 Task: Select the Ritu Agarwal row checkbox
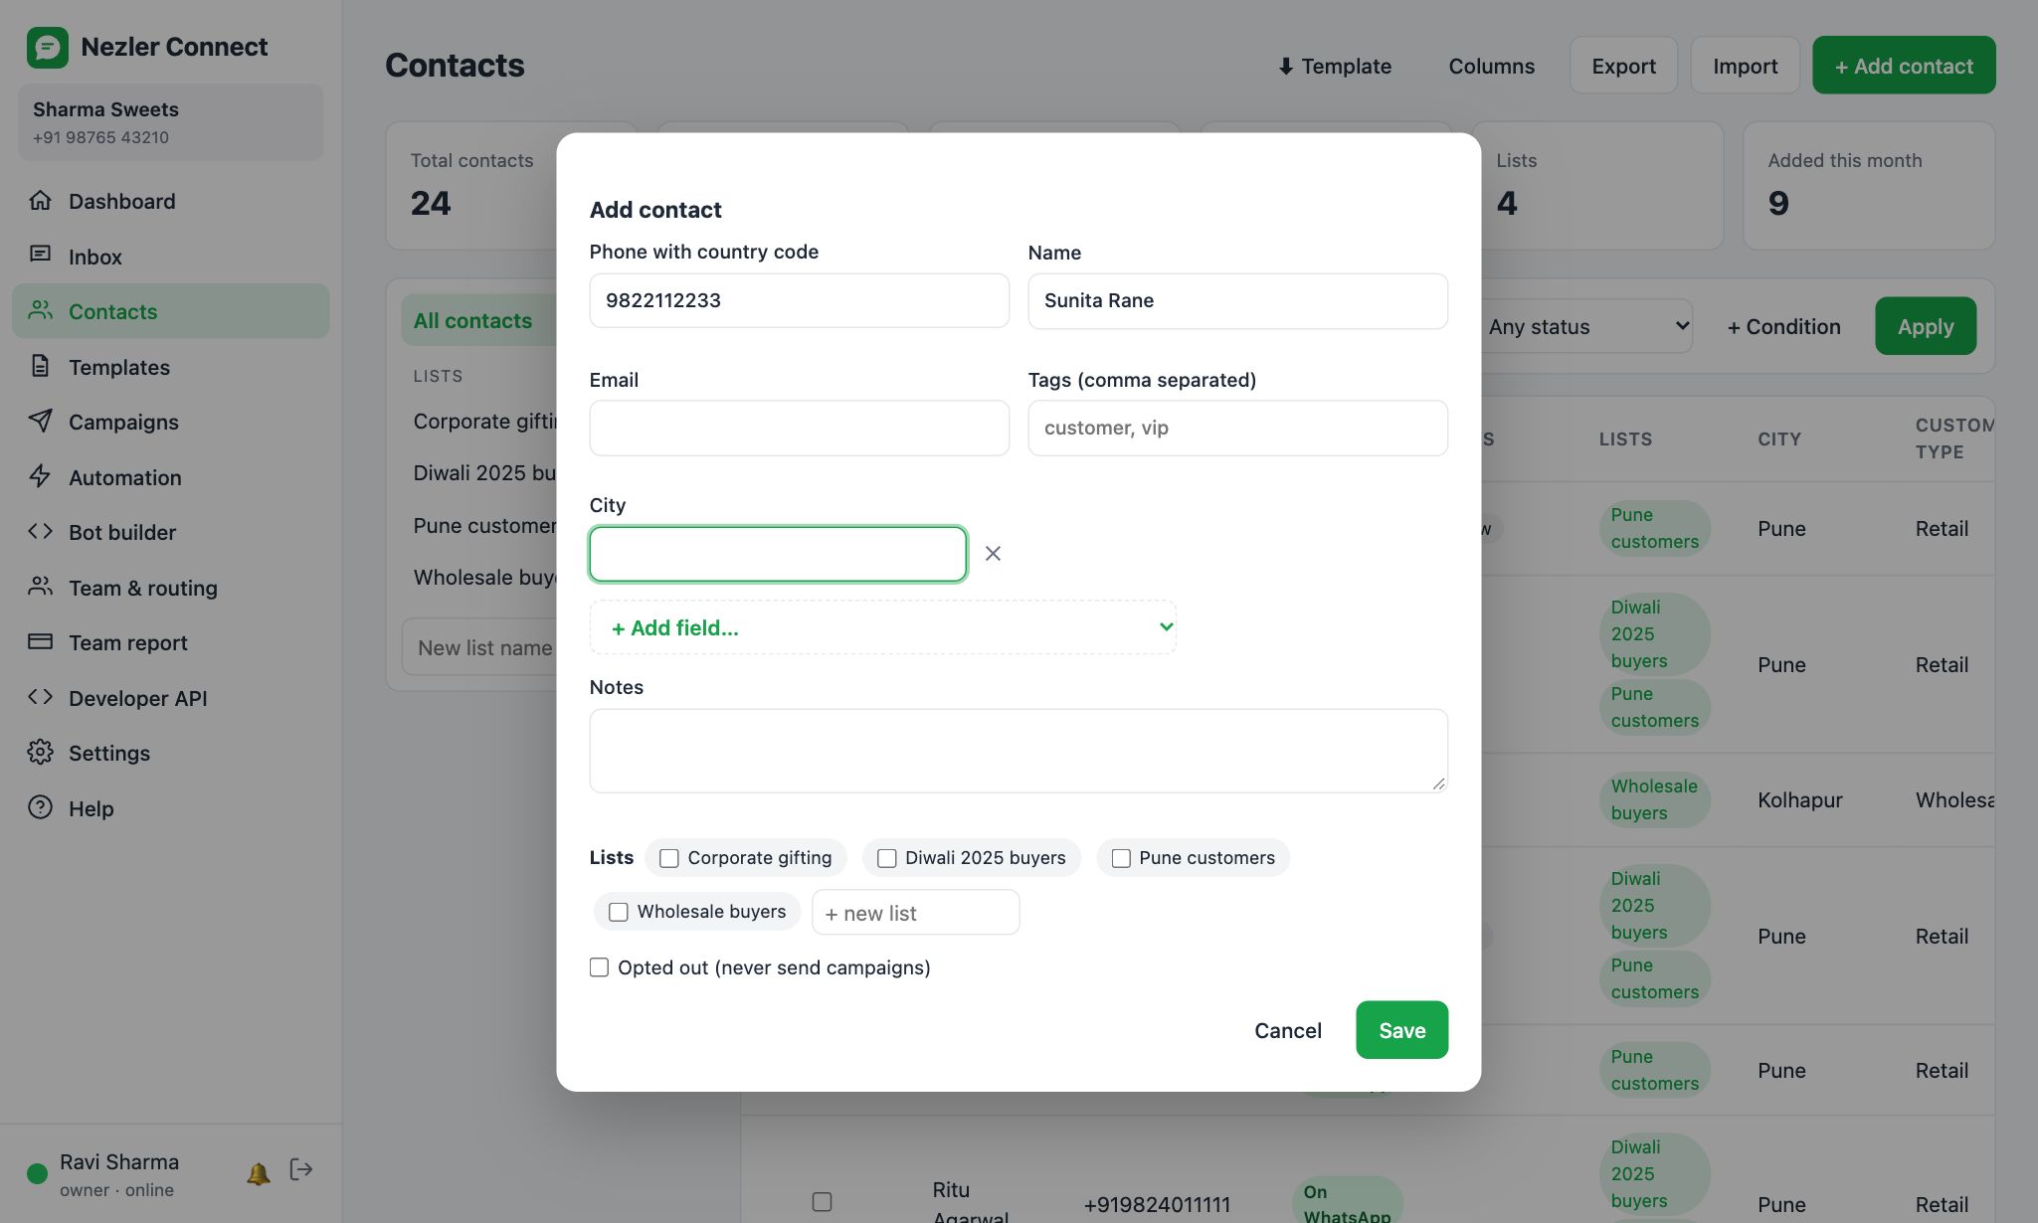(822, 1202)
